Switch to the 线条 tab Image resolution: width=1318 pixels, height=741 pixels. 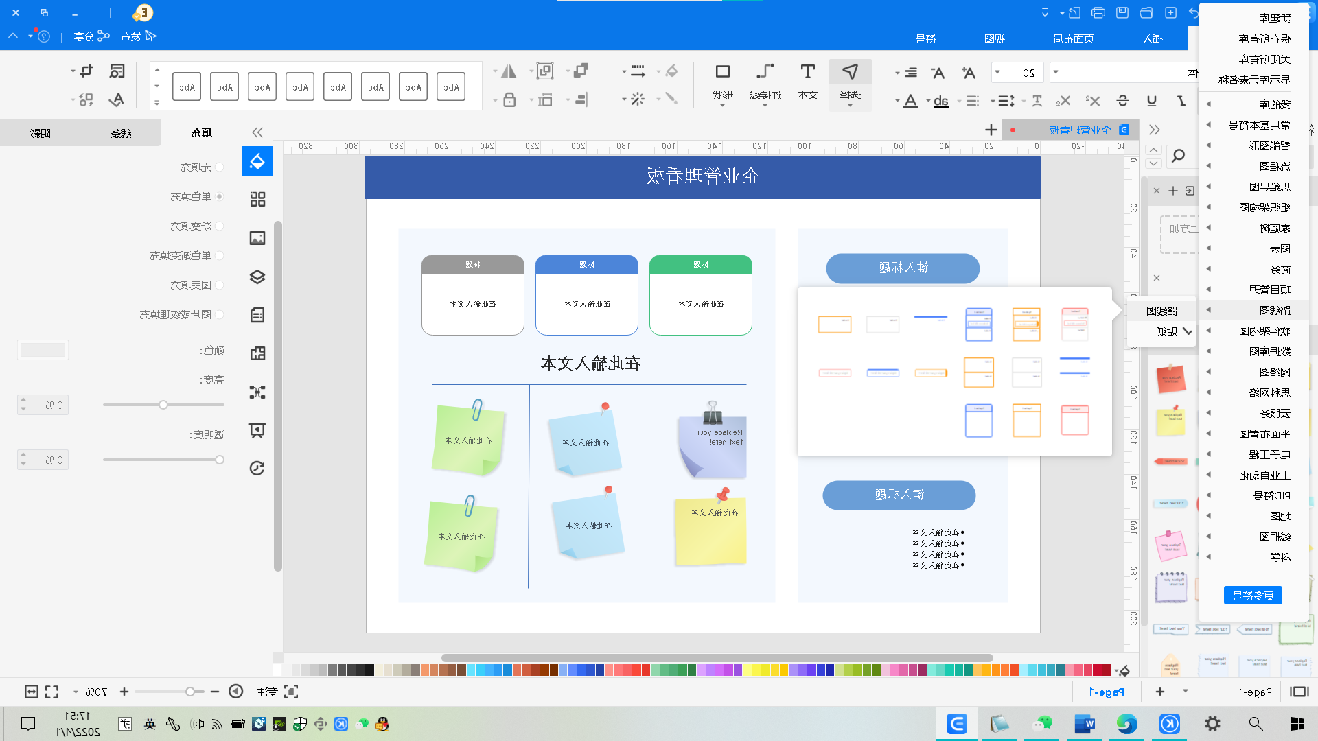(121, 133)
